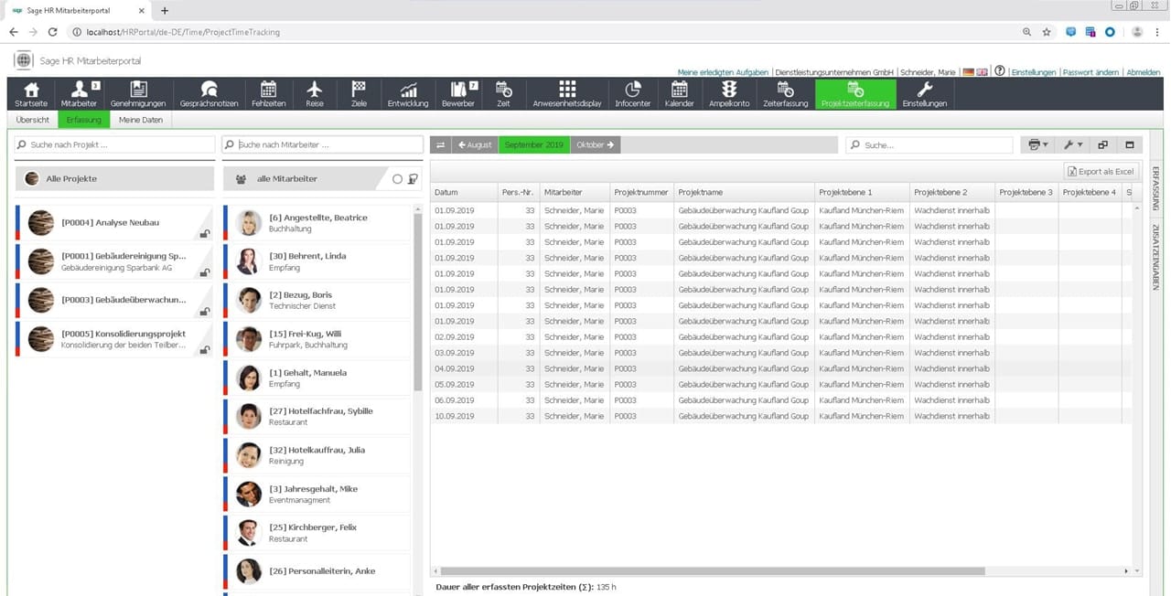
Task: Open the Zeit time module
Action: coord(503,94)
